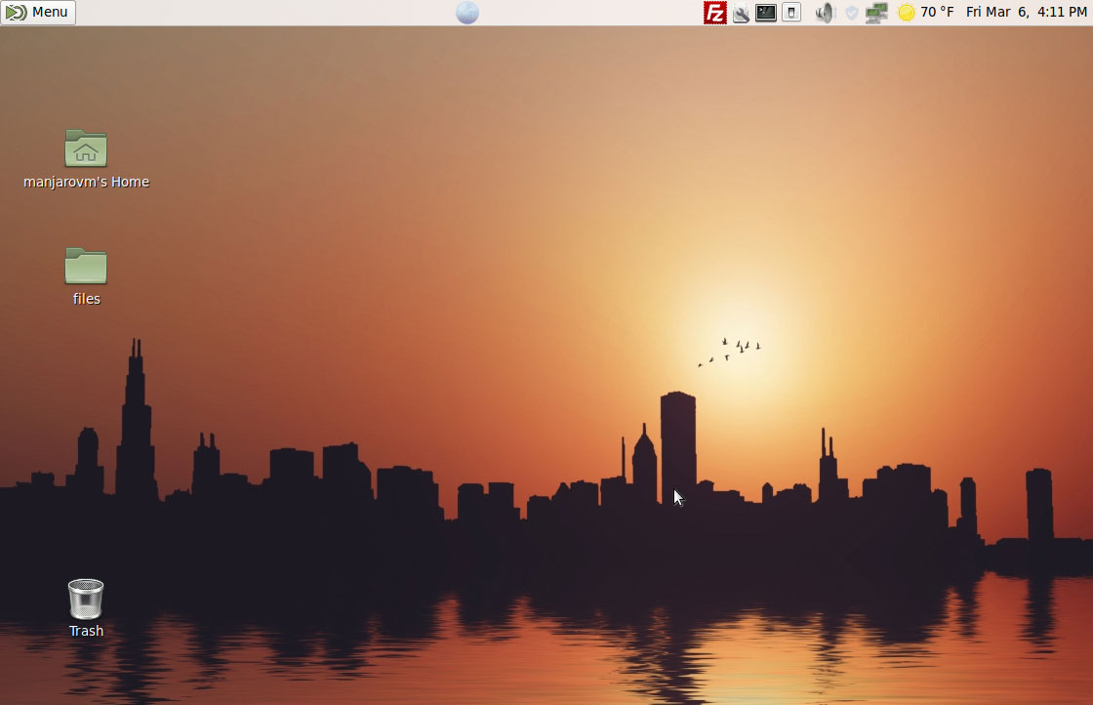Click the "manjarovm's Home" label text

[x=86, y=182]
